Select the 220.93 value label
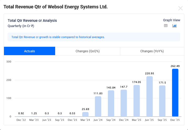The width and height of the screenshot is (188, 130). [x=149, y=73]
